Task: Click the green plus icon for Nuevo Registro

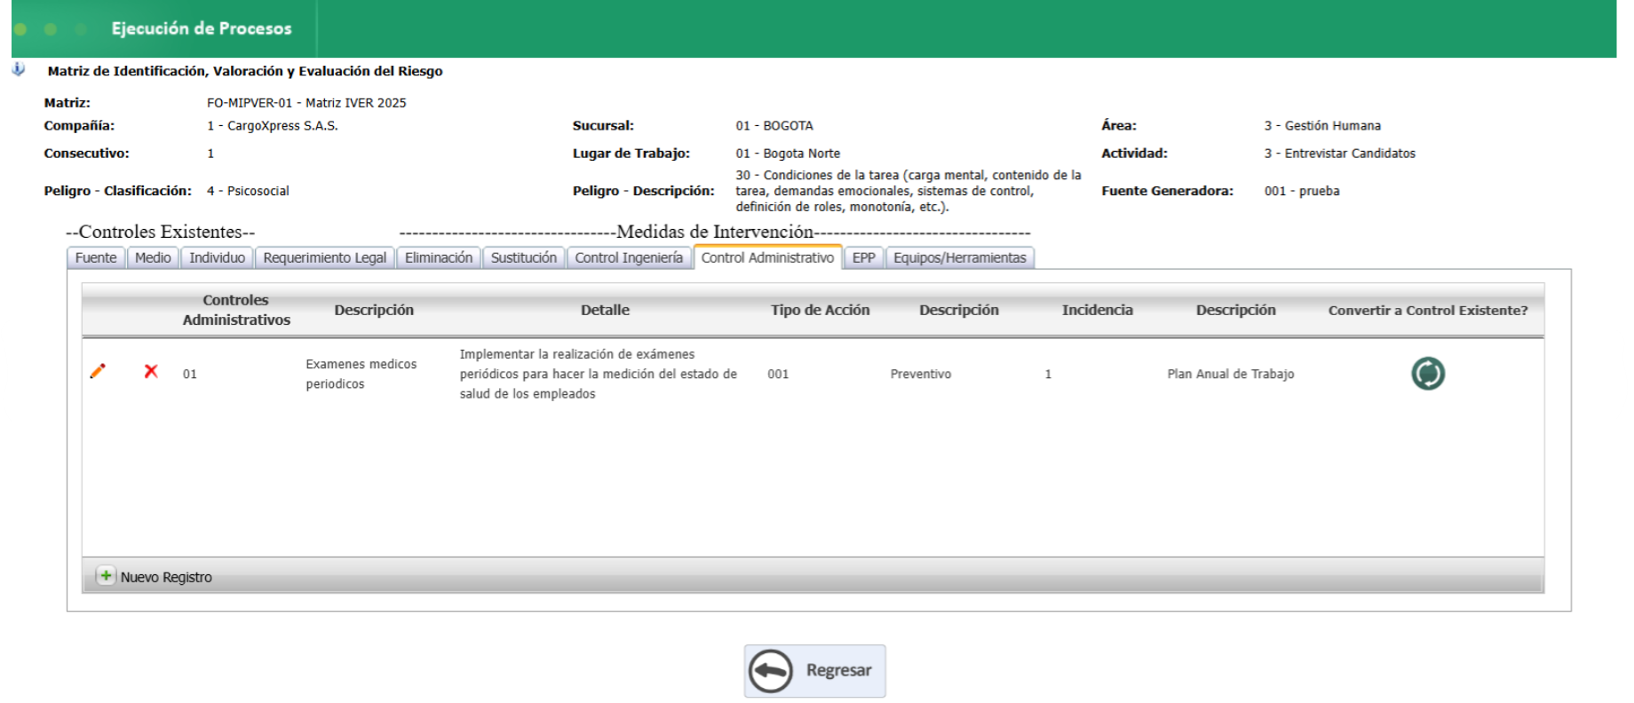Action: point(106,576)
